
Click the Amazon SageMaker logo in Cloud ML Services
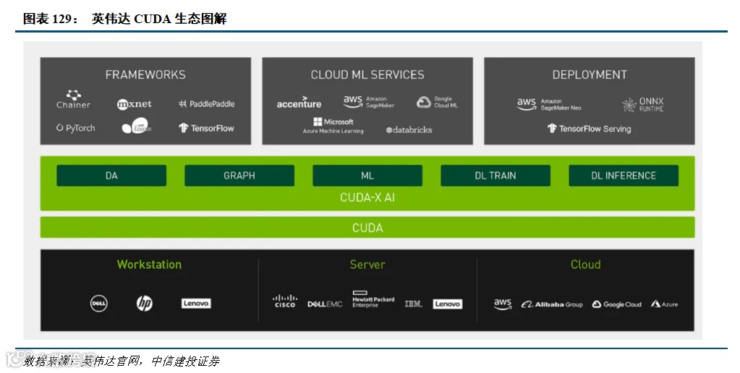[x=369, y=101]
